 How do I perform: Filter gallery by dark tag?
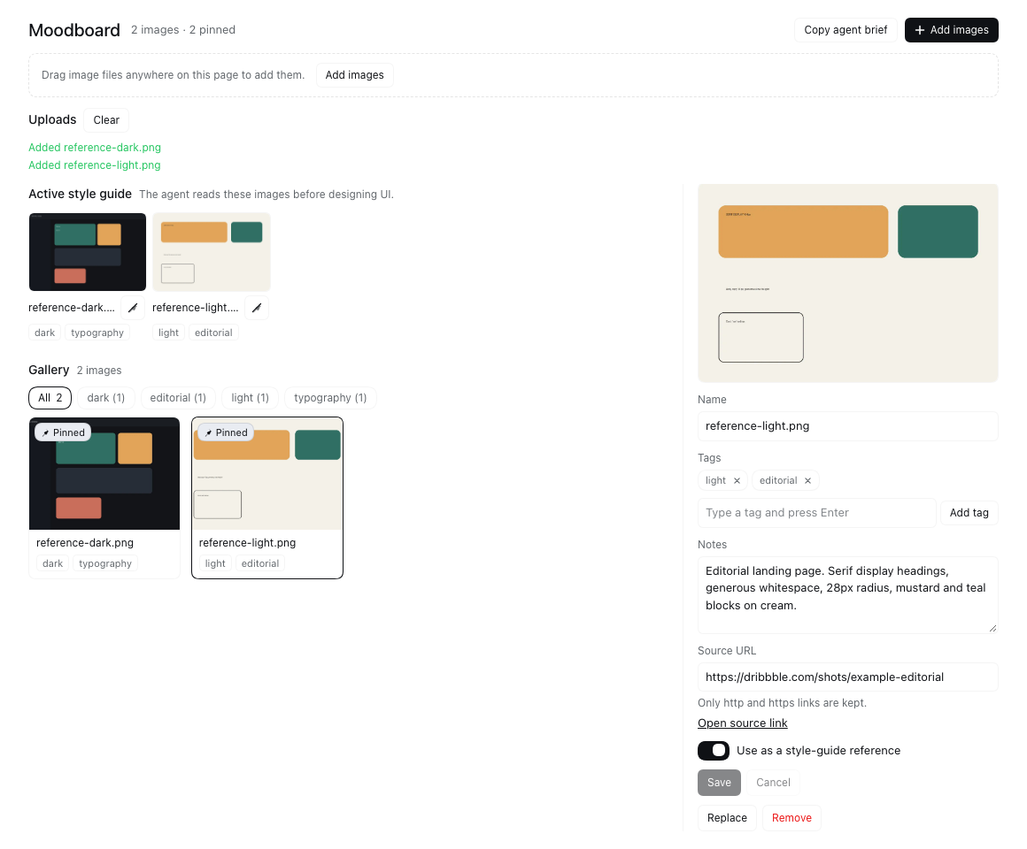[x=106, y=398]
